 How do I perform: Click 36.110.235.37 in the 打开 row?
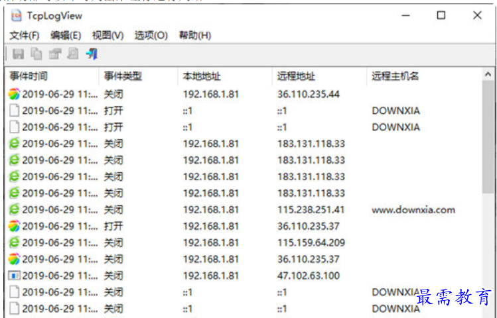point(309,226)
